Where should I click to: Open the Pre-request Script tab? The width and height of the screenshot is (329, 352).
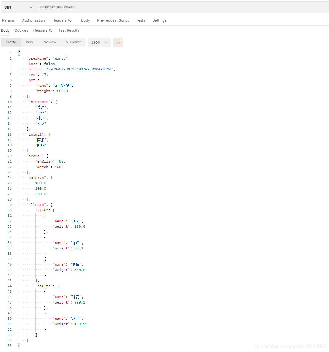(113, 20)
